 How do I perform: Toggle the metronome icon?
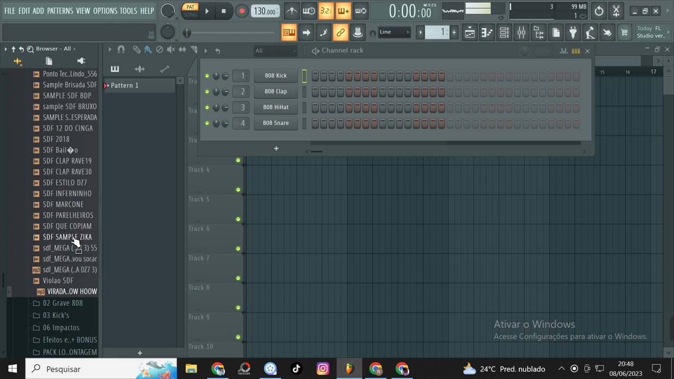pyautogui.click(x=291, y=11)
